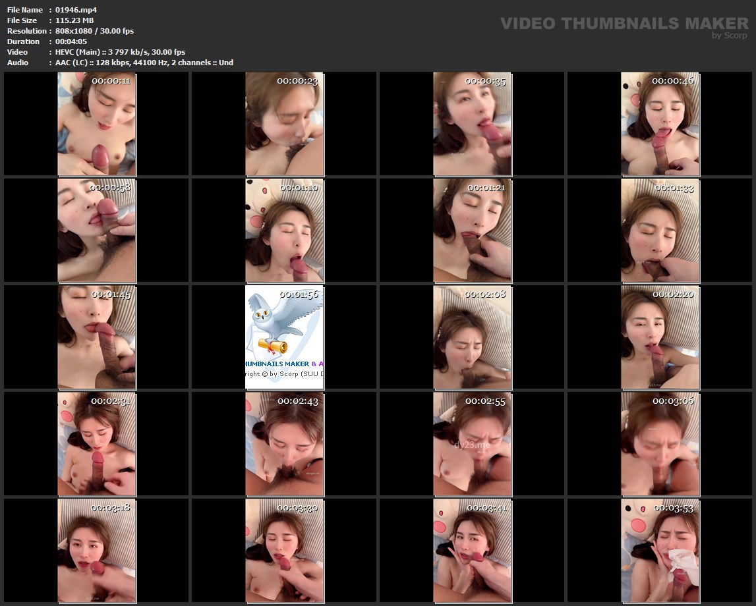The image size is (756, 606).
Task: Click the frame labeled 00:01:10
Action: pyautogui.click(x=284, y=230)
